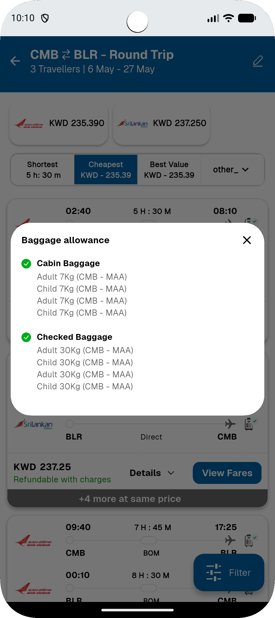Tap the SriLankan Airlines logo on flight card
The height and width of the screenshot is (618, 275).
pos(33,424)
